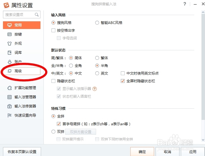Image resolution: width=205 pixels, height=156 pixels.
Task: Confirm with the 确定 button
Action: (x=142, y=152)
